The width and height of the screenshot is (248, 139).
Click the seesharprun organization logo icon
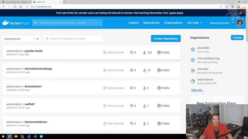pos(193,81)
